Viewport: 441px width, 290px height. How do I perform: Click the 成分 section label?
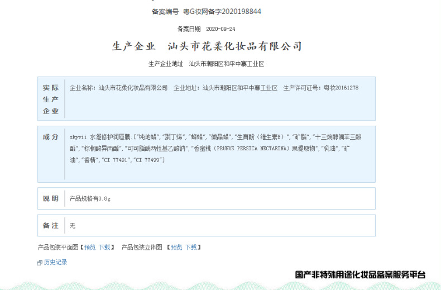tap(51, 137)
